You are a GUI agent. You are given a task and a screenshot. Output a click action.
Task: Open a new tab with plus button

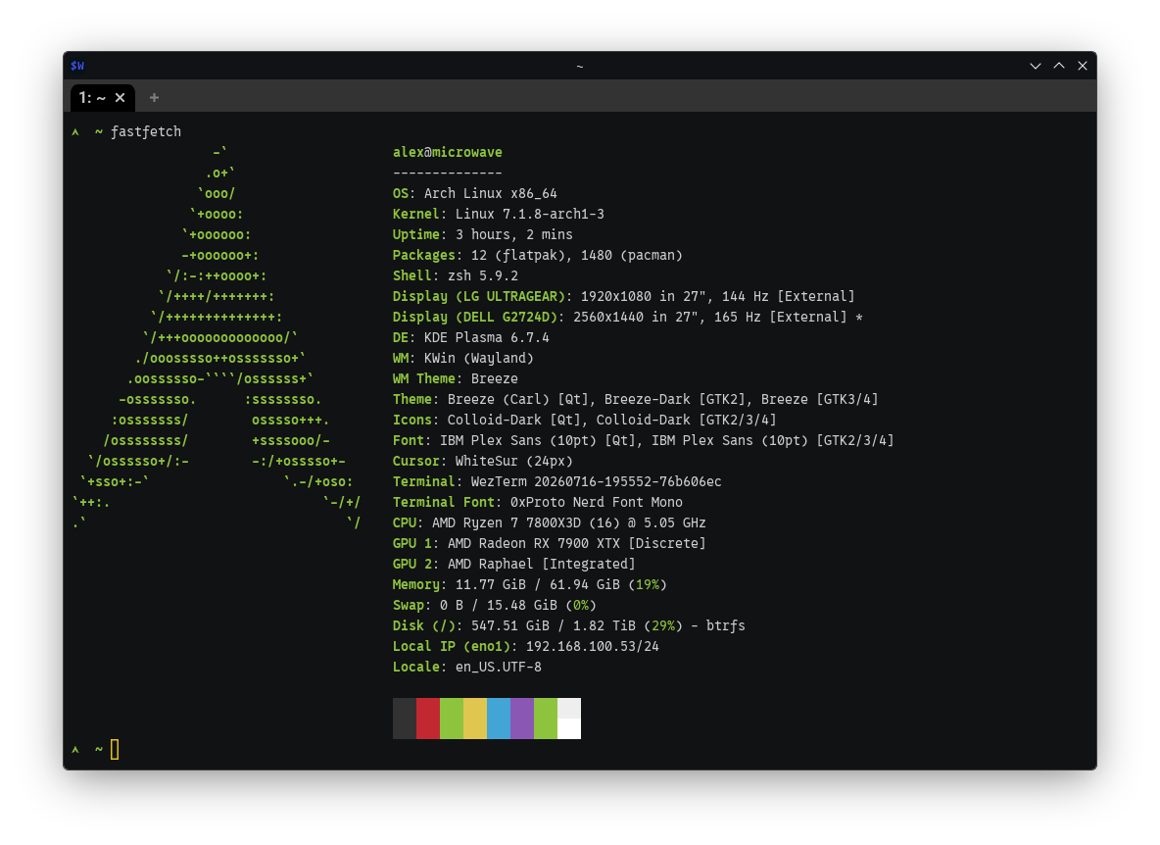[154, 98]
